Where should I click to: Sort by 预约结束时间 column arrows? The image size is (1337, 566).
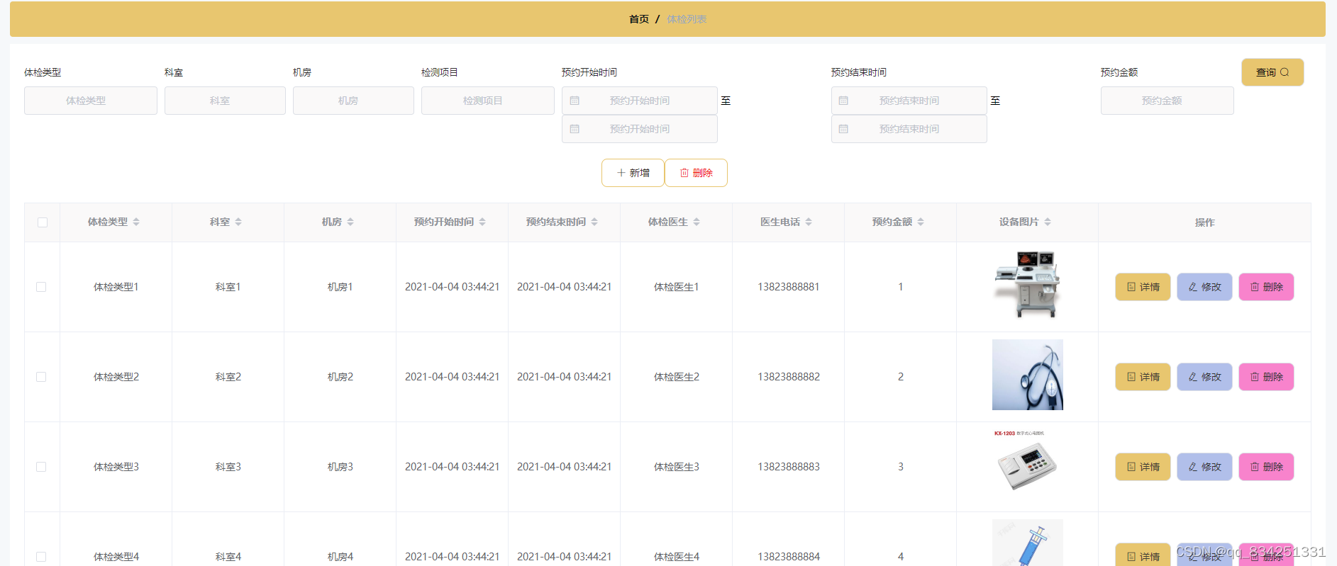(x=594, y=222)
